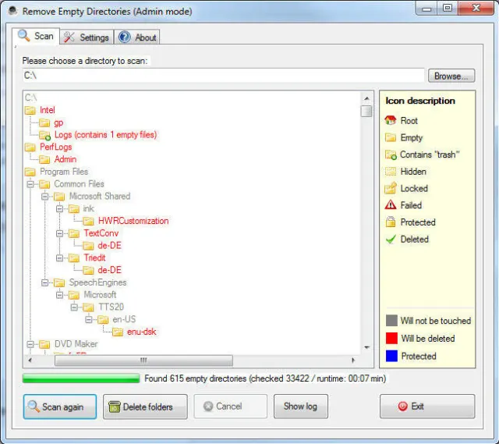Select the 'C:\' root tree entry

(31, 98)
